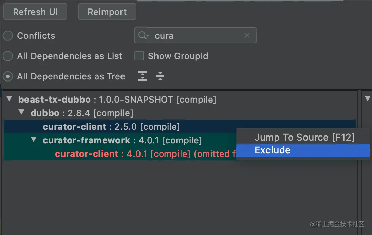Select All Dependencies as Tree option
Screen dimensions: 372x235
[x=8, y=76]
